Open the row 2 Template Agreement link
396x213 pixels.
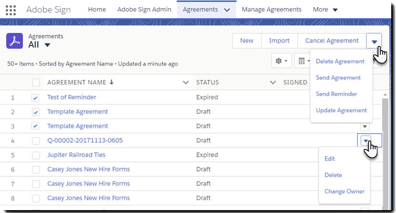(78, 112)
